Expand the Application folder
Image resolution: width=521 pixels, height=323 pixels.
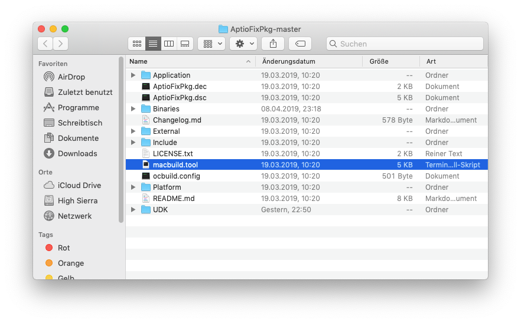(x=133, y=75)
